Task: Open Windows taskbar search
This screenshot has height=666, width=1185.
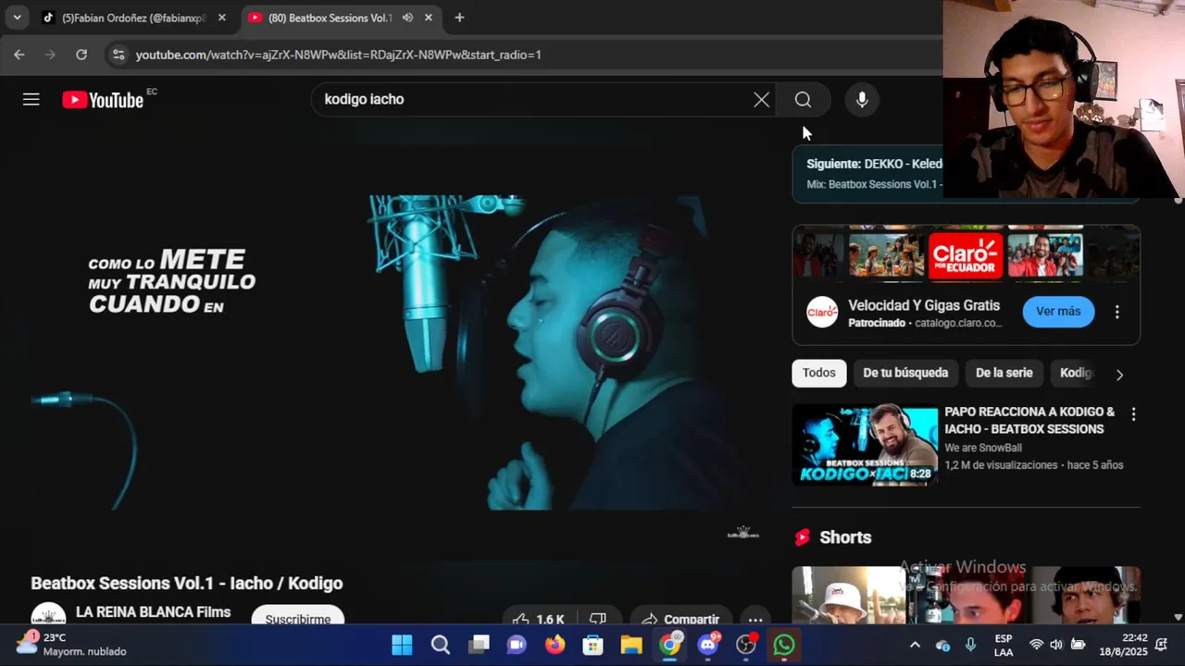Action: tap(440, 645)
